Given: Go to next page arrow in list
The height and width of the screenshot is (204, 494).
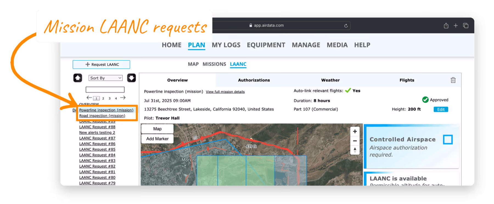Looking at the screenshot, I should 123,97.
